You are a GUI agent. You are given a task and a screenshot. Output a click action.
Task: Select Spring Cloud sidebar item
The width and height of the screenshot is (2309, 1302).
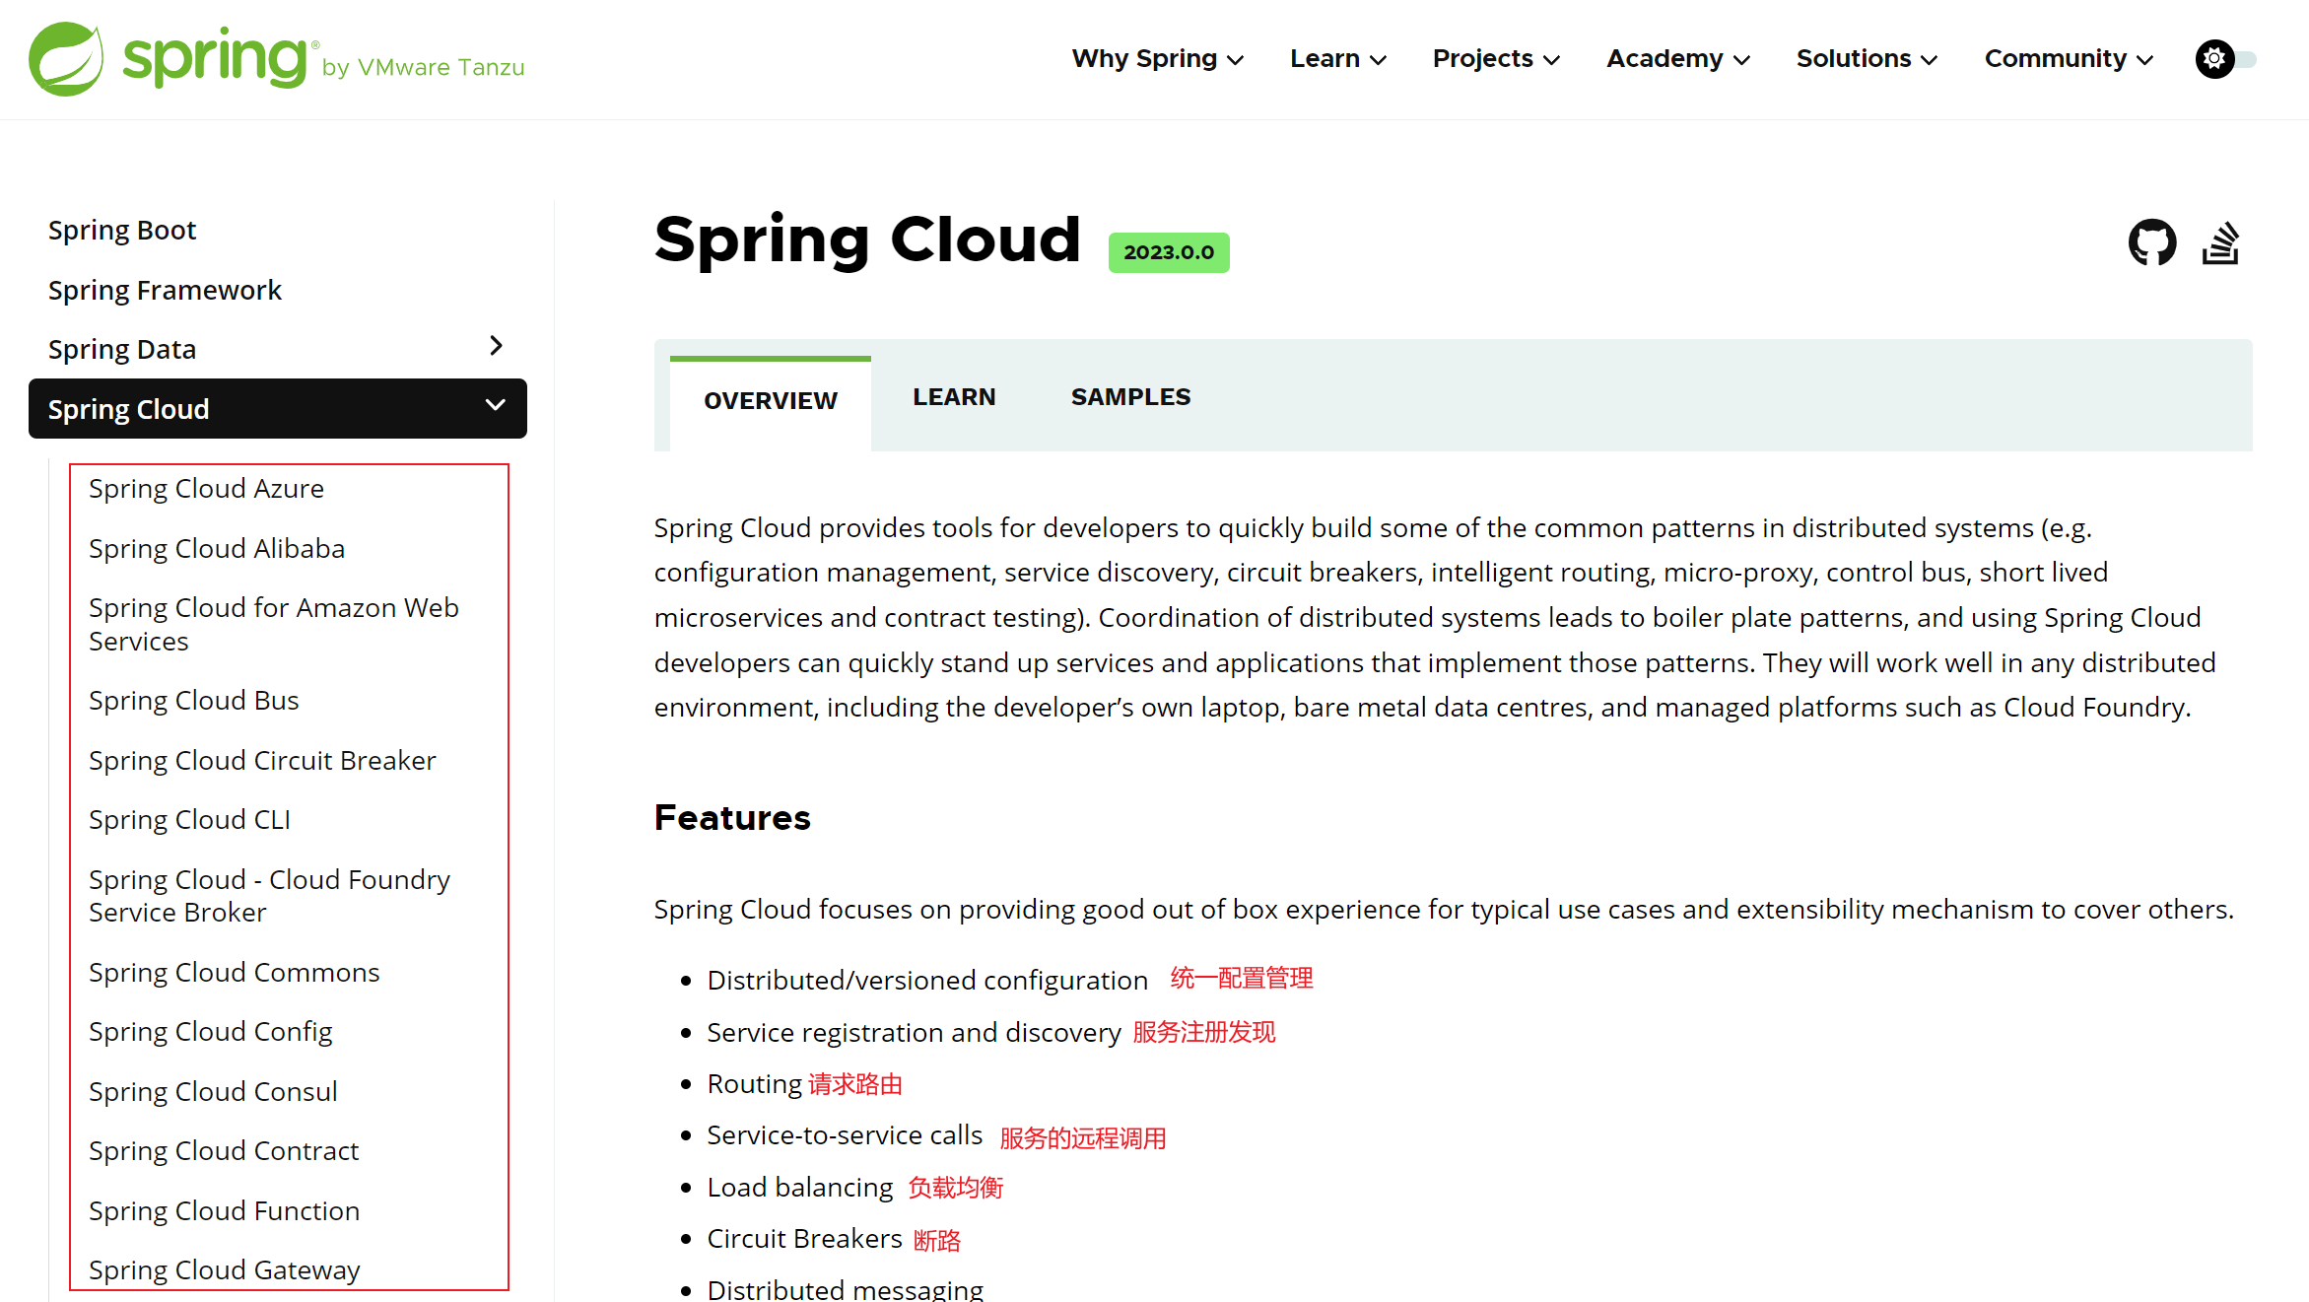[278, 409]
